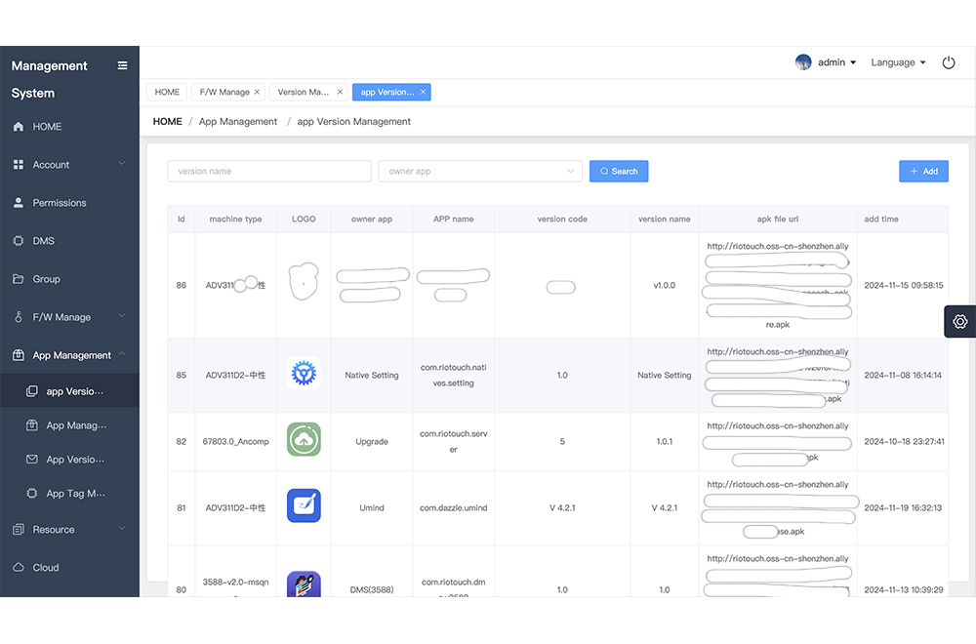Open Group in the sidebar
Image resolution: width=976 pixels, height=644 pixels.
[x=69, y=279]
